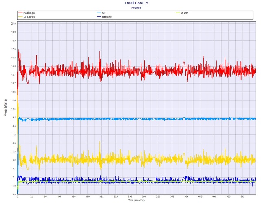
Task: Click the Intel Core i5 chart title
Action: pyautogui.click(x=136, y=3)
